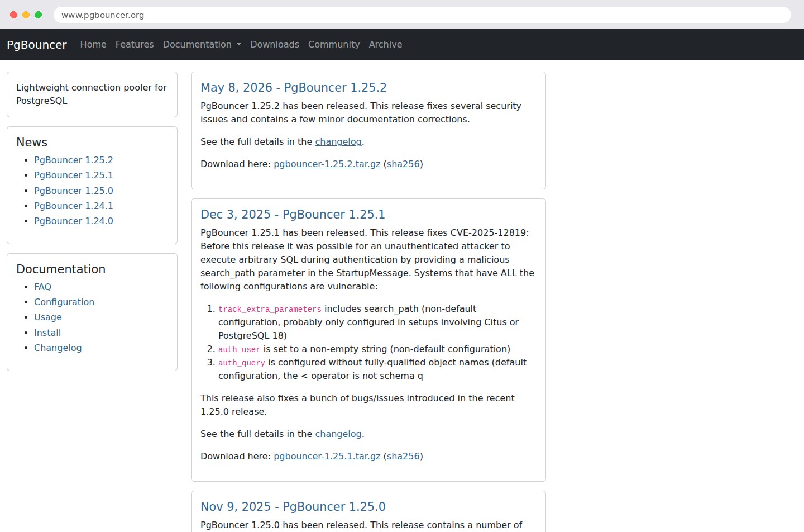
Task: Visit the Community page
Action: (334, 44)
